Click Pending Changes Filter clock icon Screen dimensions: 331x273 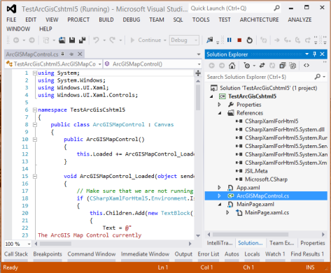(247, 66)
